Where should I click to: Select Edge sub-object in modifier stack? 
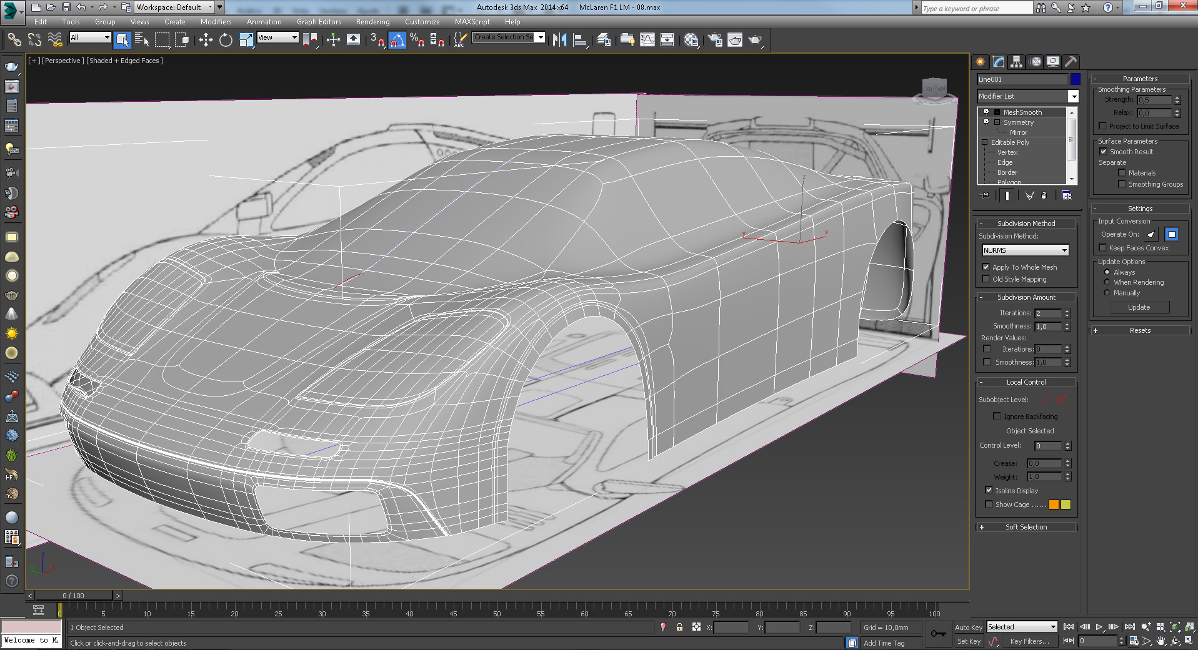click(x=1005, y=162)
